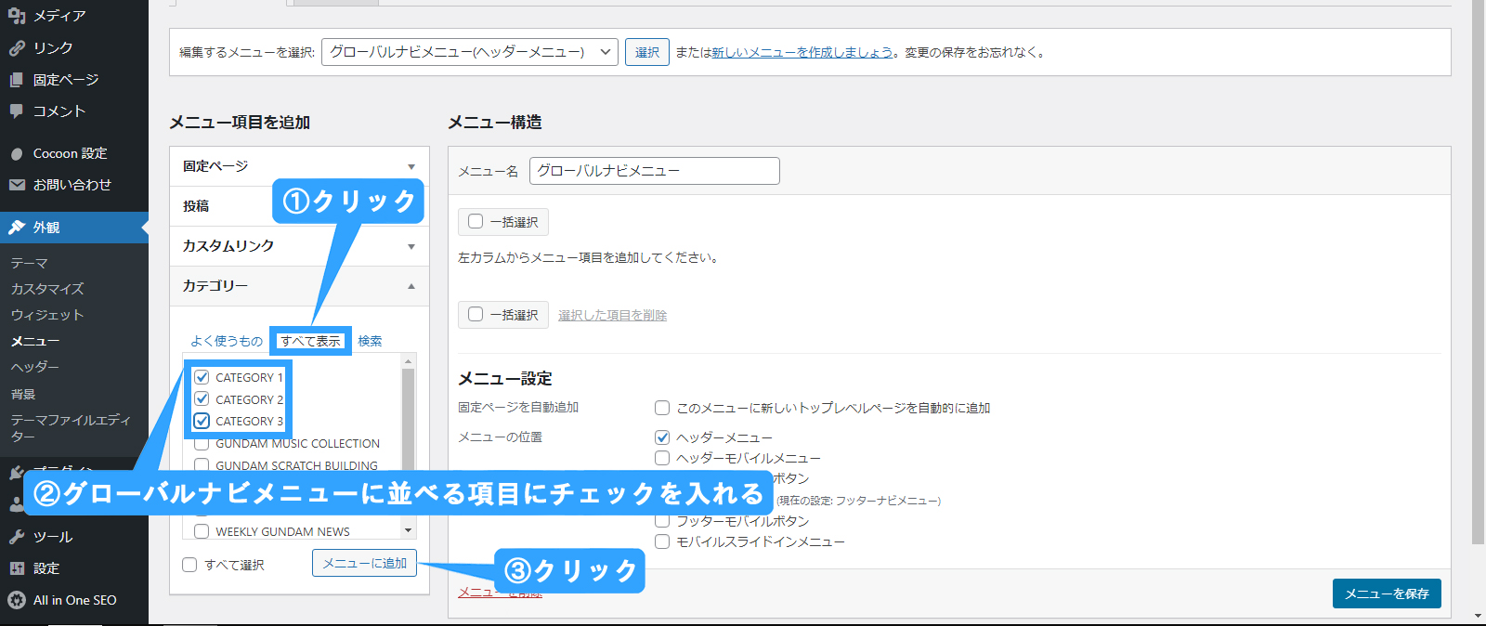Open the menu selection dropdown

click(x=470, y=52)
